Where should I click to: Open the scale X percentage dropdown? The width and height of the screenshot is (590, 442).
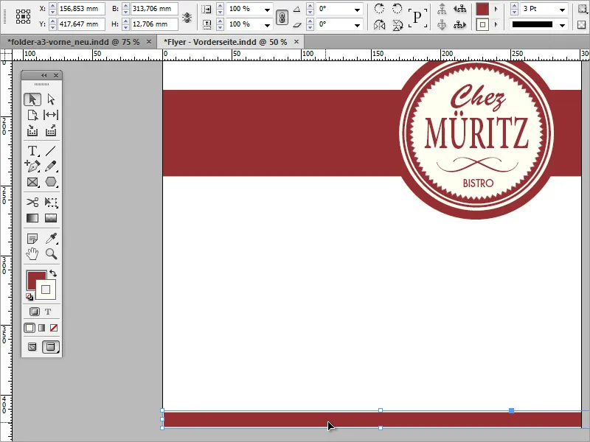pyautogui.click(x=267, y=10)
